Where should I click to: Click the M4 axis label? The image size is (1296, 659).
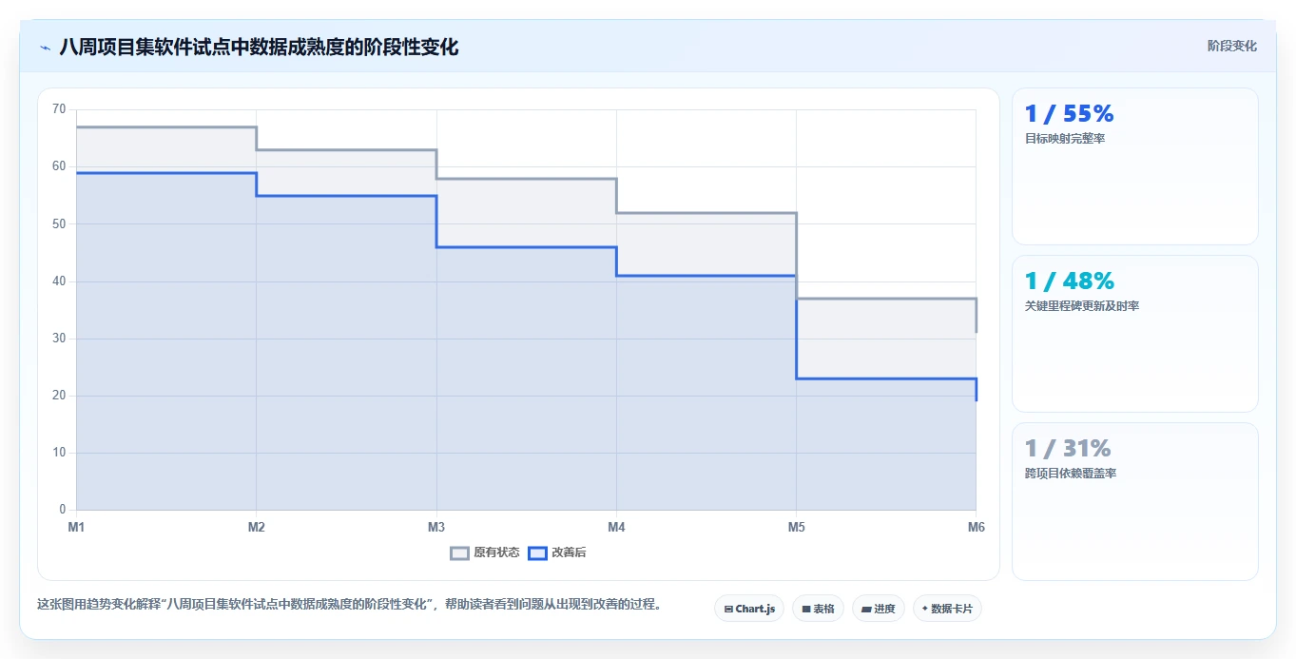616,527
